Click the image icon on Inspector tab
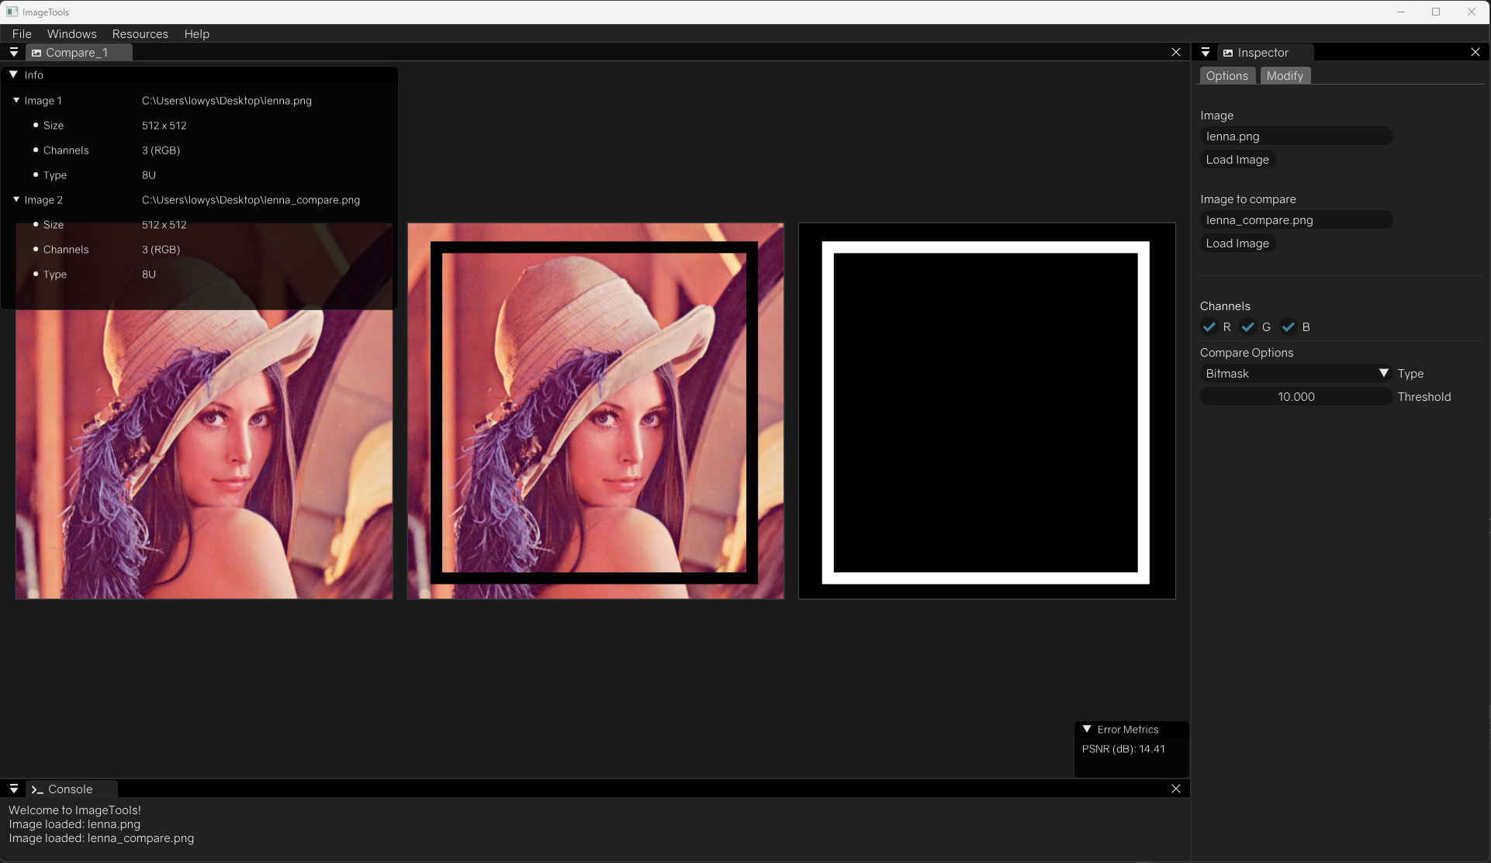The image size is (1491, 863). coord(1228,53)
